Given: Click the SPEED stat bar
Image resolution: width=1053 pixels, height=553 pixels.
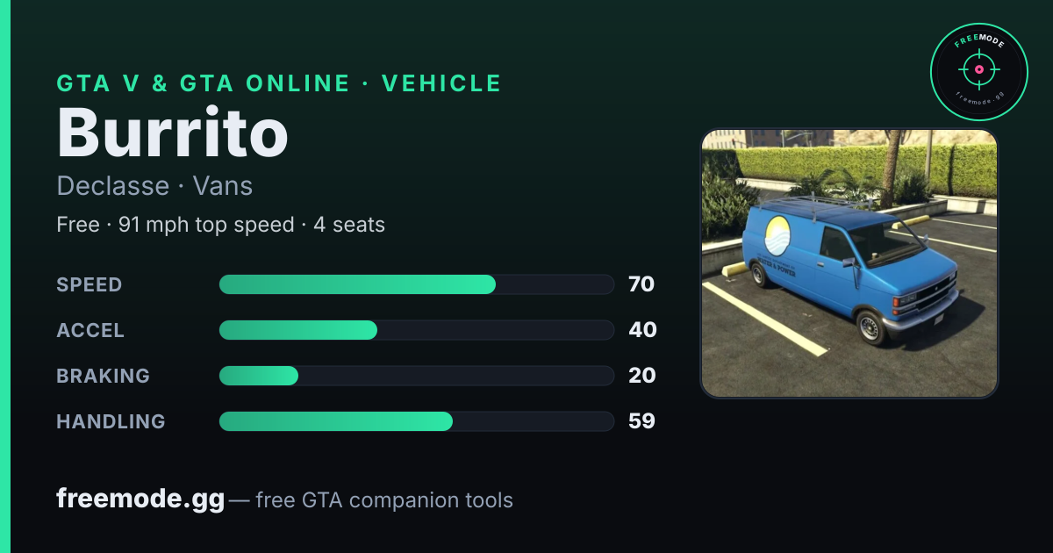Looking at the screenshot, I should (x=416, y=284).
